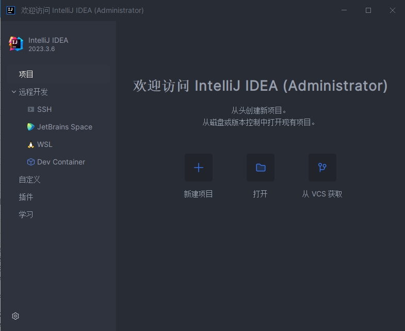Click the IntelliJ icon in title bar
The width and height of the screenshot is (405, 331).
coord(10,10)
